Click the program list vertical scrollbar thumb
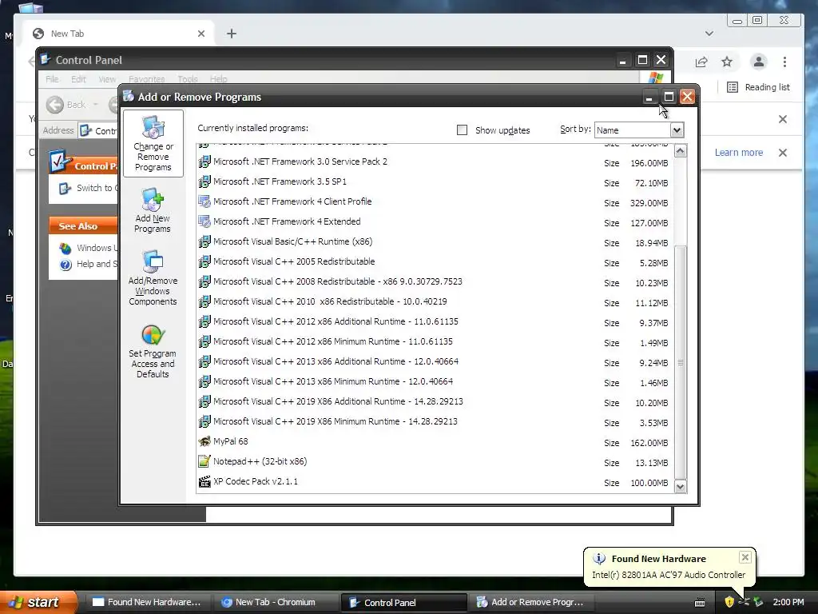 pos(681,362)
